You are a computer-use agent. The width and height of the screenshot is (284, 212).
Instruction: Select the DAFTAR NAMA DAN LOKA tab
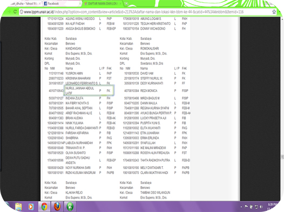[x=103, y=4]
